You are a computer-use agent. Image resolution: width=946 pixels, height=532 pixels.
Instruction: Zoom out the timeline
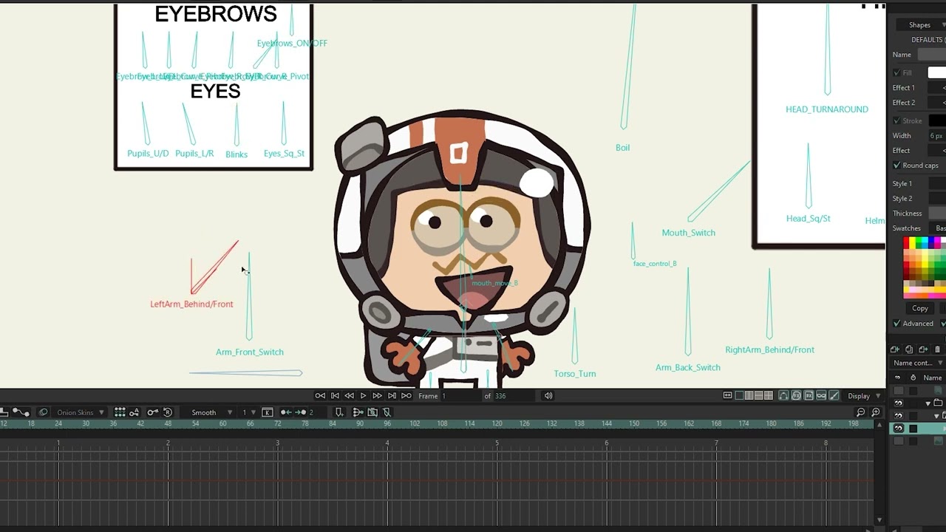(861, 412)
